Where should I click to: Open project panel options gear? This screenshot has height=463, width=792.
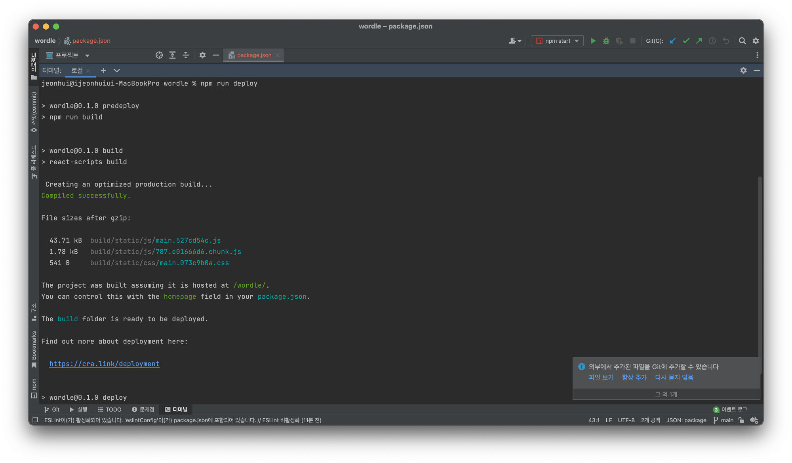pos(202,55)
